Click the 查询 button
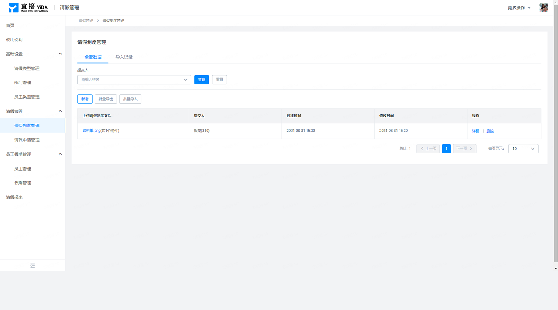The image size is (558, 310). click(x=201, y=80)
